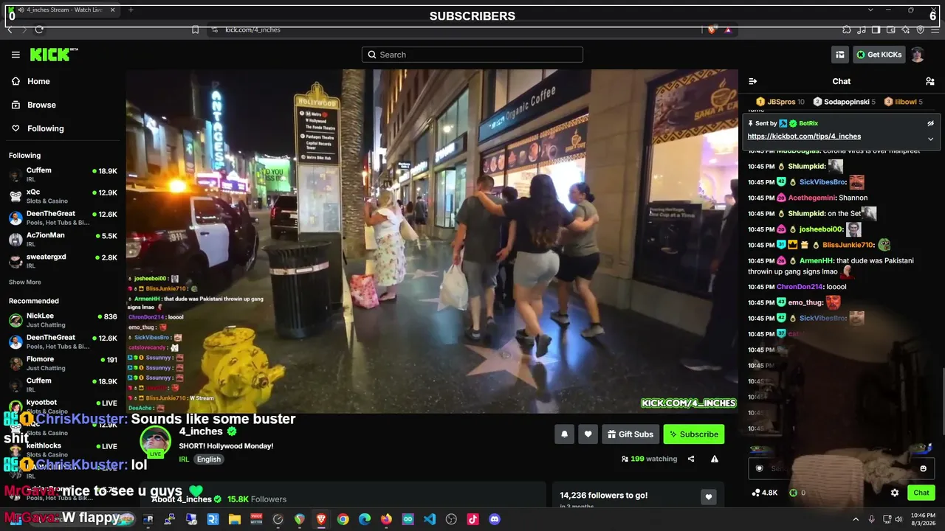The image size is (945, 531).
Task: Click the Gift Subs button
Action: click(x=630, y=434)
